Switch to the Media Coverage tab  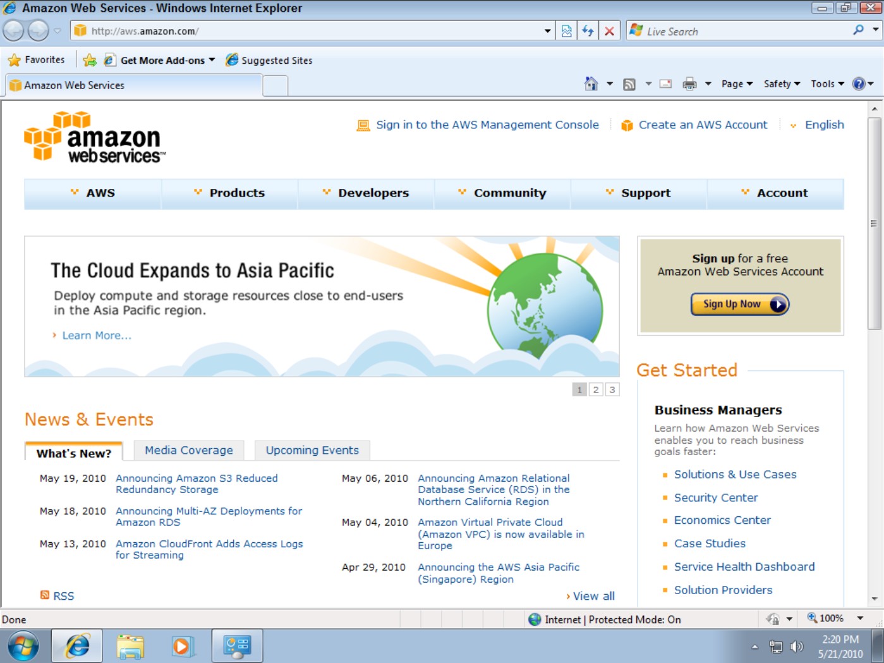pos(189,451)
